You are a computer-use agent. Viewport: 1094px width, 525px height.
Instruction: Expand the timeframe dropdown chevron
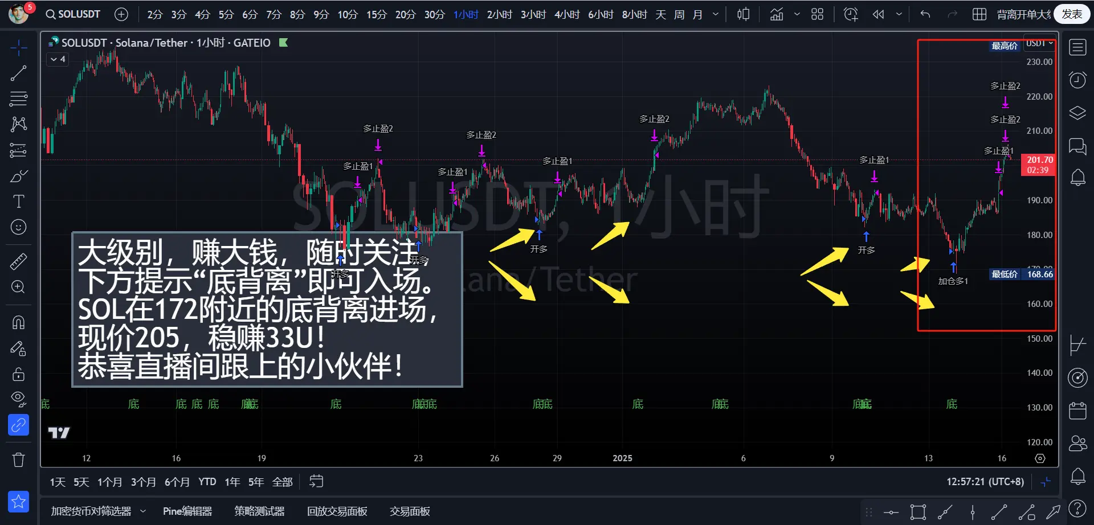716,14
